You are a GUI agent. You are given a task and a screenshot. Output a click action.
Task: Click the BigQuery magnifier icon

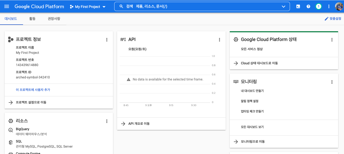(x=11, y=130)
